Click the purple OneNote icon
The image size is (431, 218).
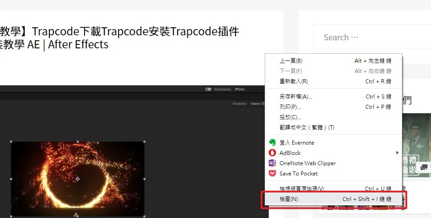[x=272, y=163]
